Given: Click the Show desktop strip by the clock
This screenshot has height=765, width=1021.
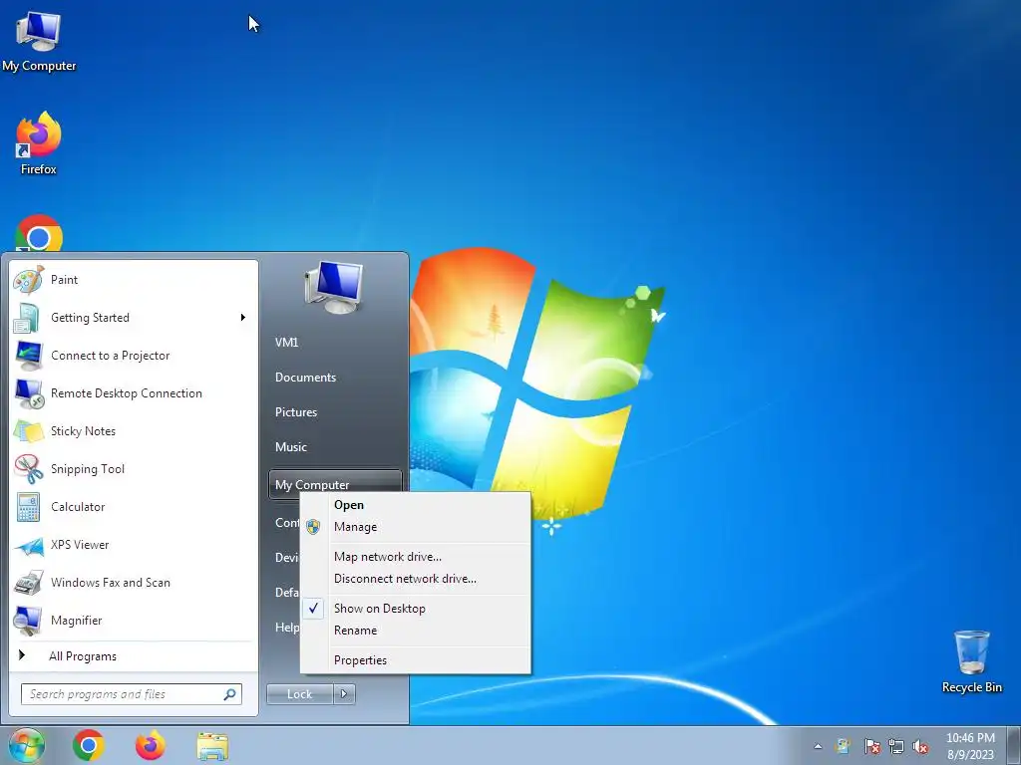Looking at the screenshot, I should [1013, 745].
